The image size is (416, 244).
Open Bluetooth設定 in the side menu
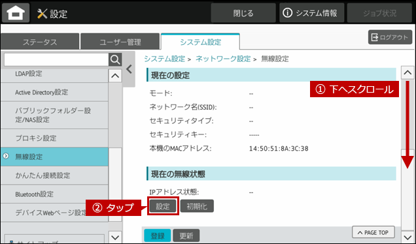tap(54, 194)
